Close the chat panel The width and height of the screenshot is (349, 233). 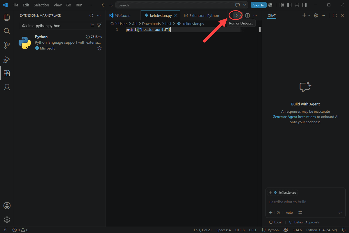pos(342,15)
